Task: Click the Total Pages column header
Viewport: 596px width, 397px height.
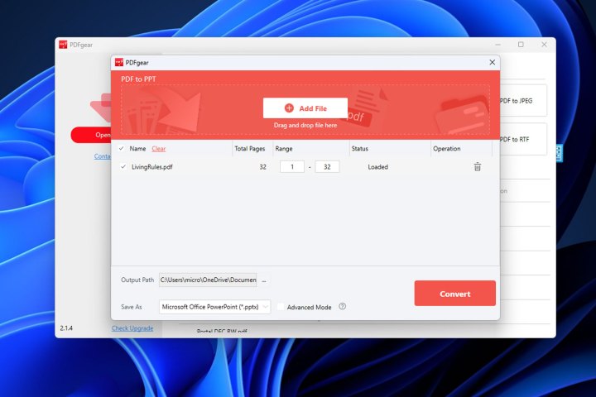Action: point(250,149)
